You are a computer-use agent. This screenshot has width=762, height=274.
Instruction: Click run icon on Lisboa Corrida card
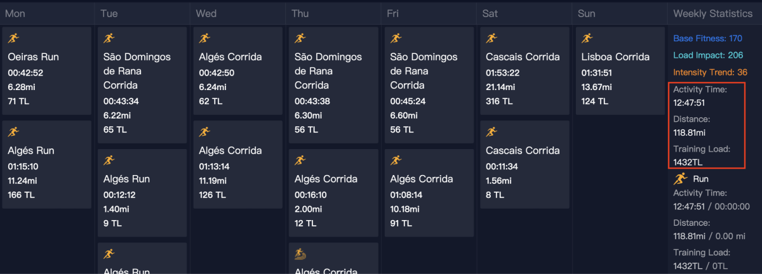click(587, 39)
